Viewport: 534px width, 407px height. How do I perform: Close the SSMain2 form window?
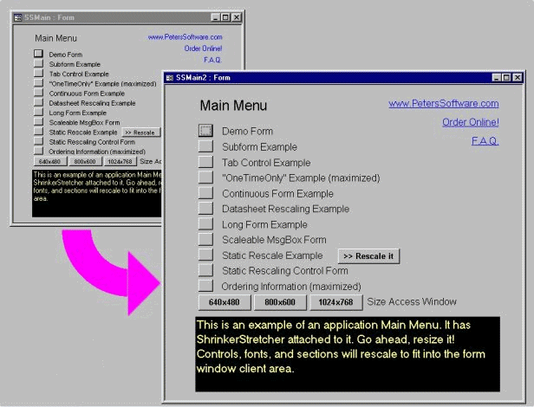pyautogui.click(x=518, y=78)
